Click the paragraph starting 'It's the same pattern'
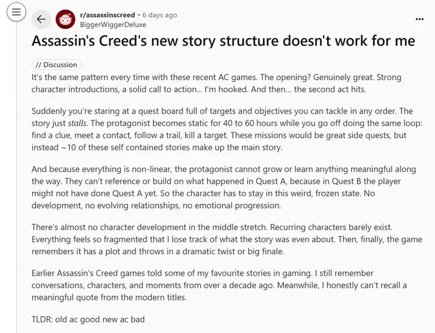Image resolution: width=435 pixels, height=333 pixels. click(x=216, y=83)
